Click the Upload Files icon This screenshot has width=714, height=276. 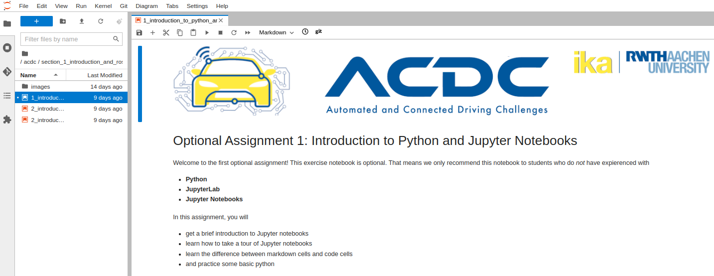82,21
